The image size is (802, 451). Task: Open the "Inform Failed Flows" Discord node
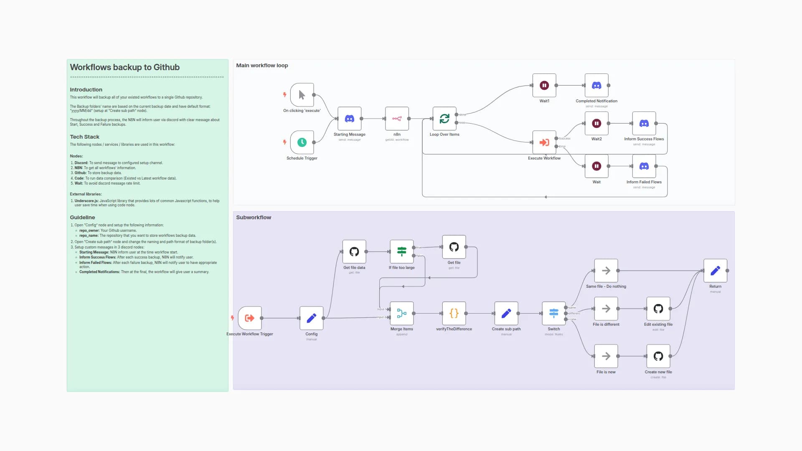644,167
